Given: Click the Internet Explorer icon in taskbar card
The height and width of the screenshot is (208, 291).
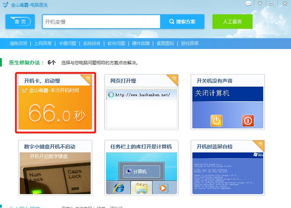Looking at the screenshot, I should pyautogui.click(x=119, y=188).
